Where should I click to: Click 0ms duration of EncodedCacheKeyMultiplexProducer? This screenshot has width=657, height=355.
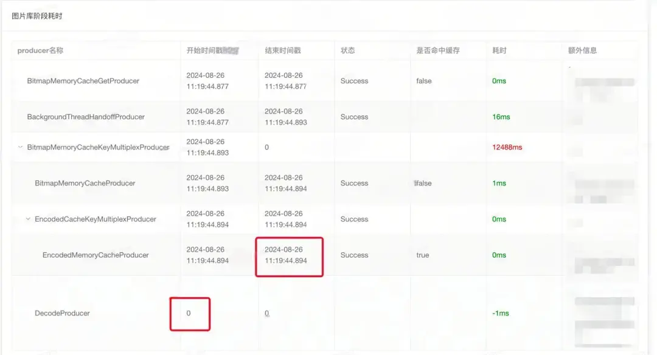coord(499,219)
